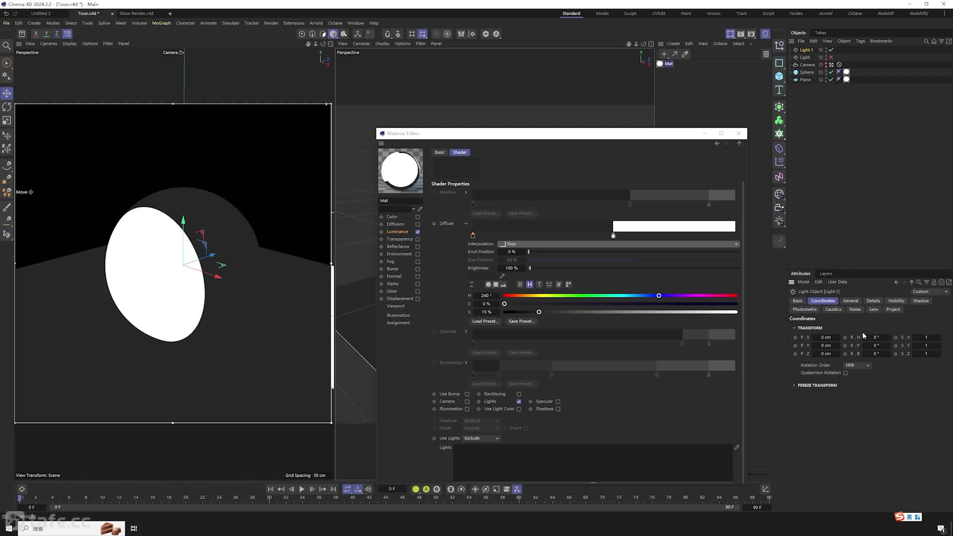Add a Cube primitive object
This screenshot has width=953, height=536.
(779, 76)
